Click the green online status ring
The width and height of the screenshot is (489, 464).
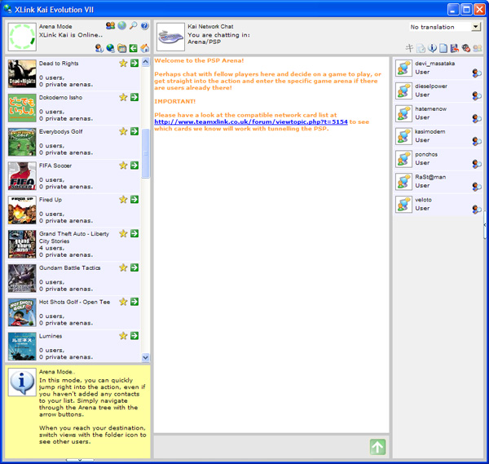pyautogui.click(x=22, y=37)
